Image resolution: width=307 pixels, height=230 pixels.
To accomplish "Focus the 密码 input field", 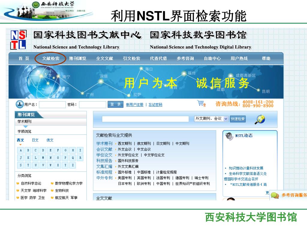I will 92,105.
